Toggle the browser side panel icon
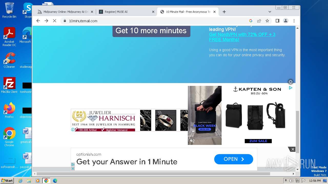The height and width of the screenshot is (184, 328). tap(277, 21)
